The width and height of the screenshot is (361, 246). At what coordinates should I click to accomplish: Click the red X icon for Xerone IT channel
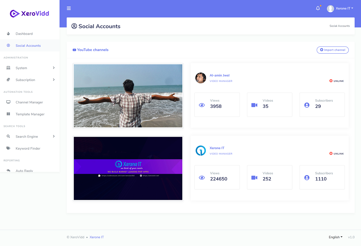(x=331, y=154)
